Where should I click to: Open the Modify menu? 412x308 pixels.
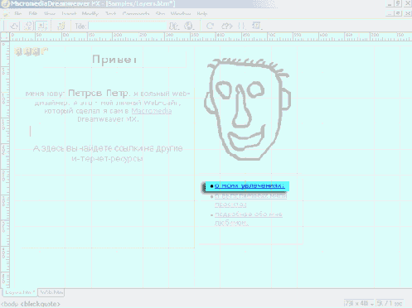pos(90,14)
